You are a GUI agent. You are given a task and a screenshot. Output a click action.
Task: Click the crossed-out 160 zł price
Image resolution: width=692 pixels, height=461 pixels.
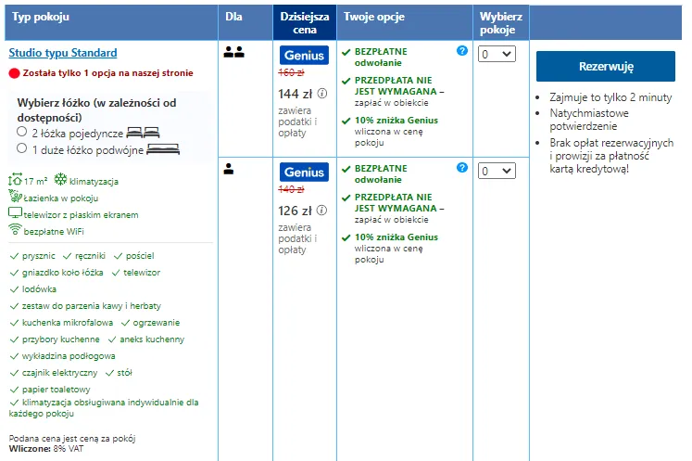(x=291, y=72)
